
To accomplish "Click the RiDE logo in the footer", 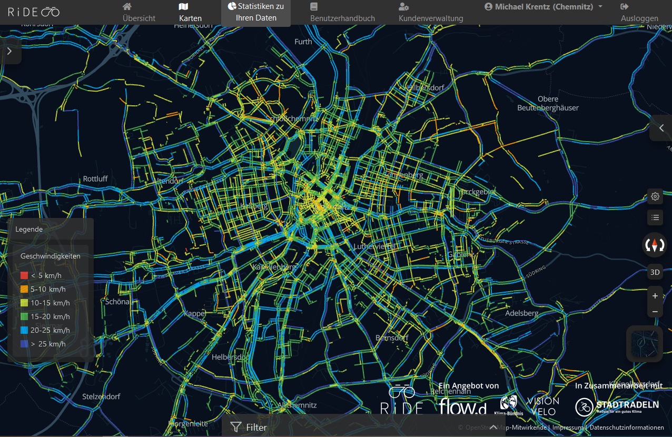I will point(402,400).
